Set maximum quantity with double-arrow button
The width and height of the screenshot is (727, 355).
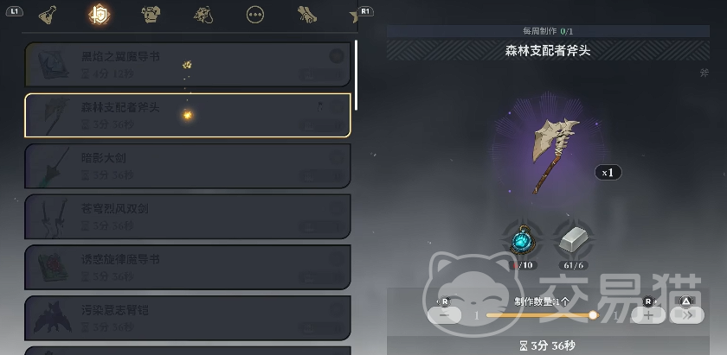(x=686, y=315)
